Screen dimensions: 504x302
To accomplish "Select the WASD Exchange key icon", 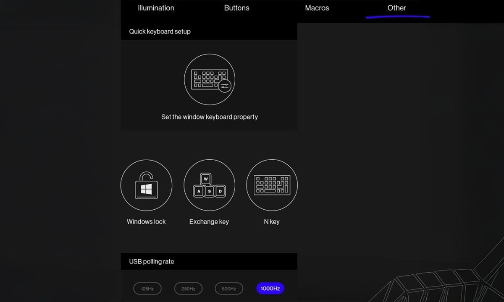I will (209, 185).
